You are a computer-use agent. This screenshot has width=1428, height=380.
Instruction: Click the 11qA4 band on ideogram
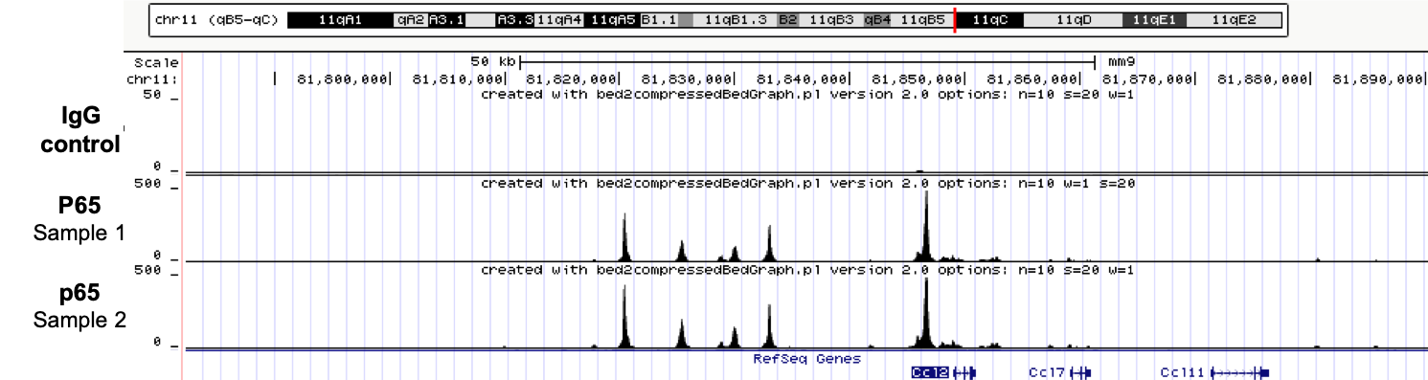559,19
